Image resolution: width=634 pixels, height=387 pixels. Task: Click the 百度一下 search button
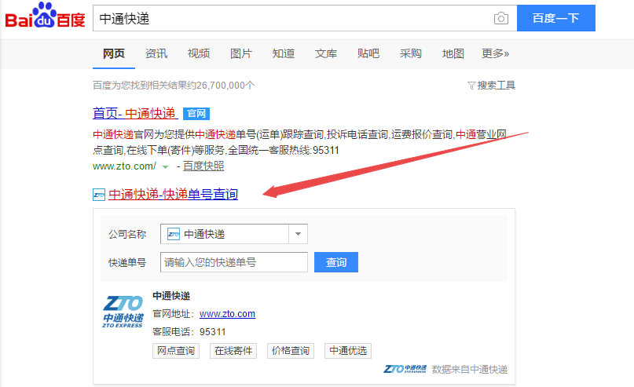[556, 18]
